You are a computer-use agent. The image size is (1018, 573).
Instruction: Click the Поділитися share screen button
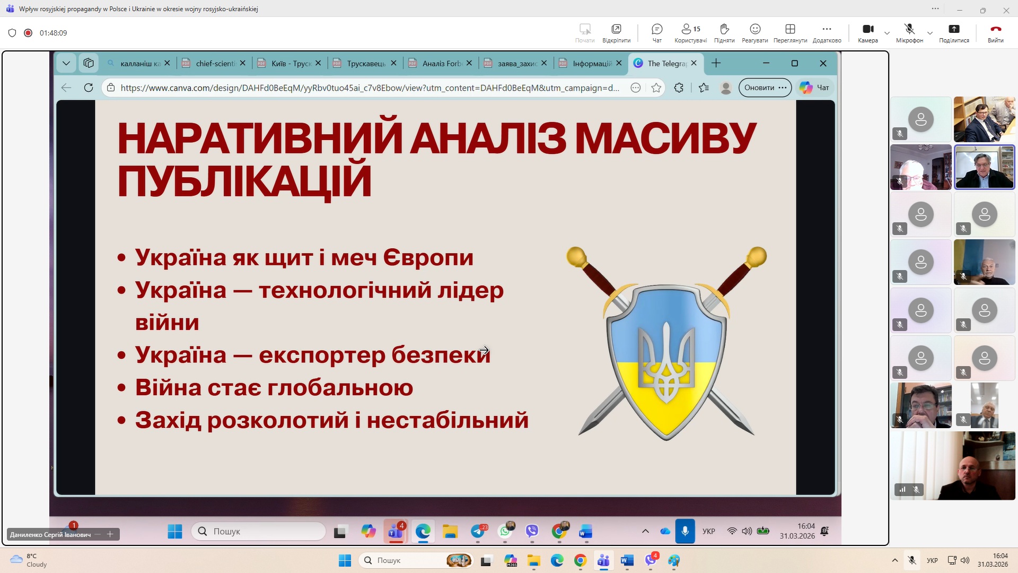coord(954,33)
